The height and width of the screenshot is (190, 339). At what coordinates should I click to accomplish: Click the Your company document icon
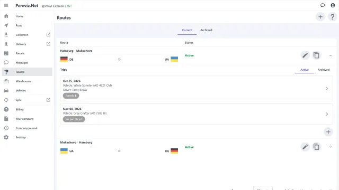(6, 119)
